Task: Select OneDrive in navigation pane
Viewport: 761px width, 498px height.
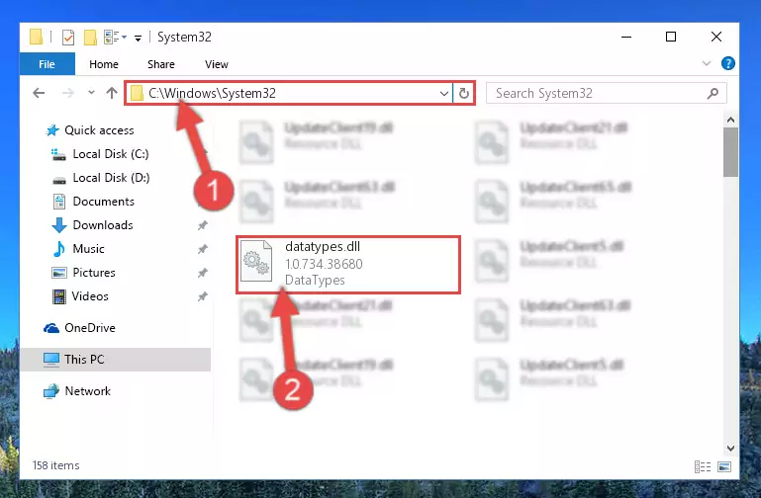Action: tap(90, 328)
